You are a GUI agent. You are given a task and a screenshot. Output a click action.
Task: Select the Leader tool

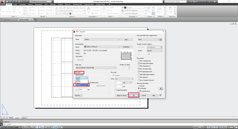[x=95, y=11]
